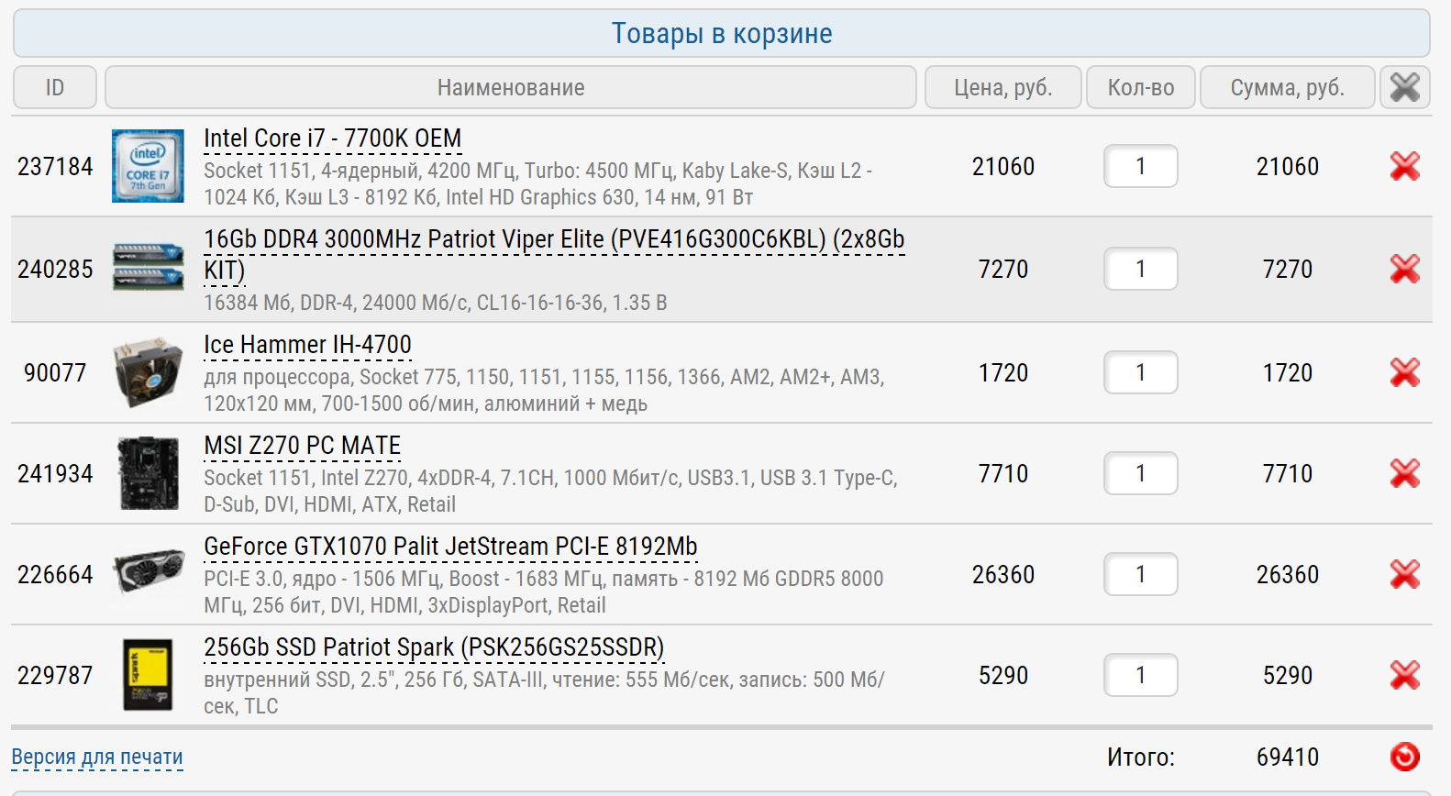The image size is (1451, 796).
Task: Click total sum value 69410
Action: pos(1288,757)
